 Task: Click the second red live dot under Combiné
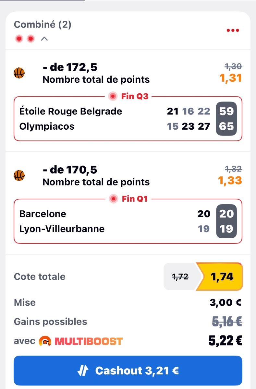tap(30, 39)
